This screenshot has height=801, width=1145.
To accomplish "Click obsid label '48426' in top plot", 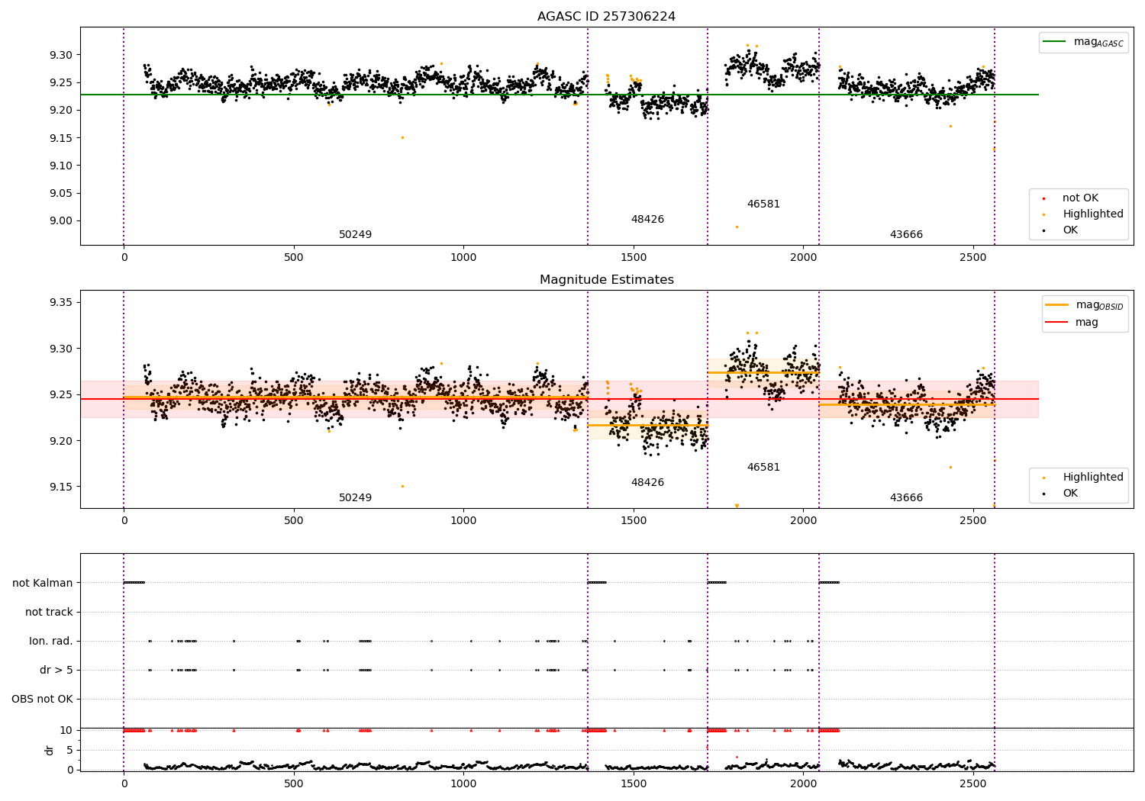I will pos(647,220).
